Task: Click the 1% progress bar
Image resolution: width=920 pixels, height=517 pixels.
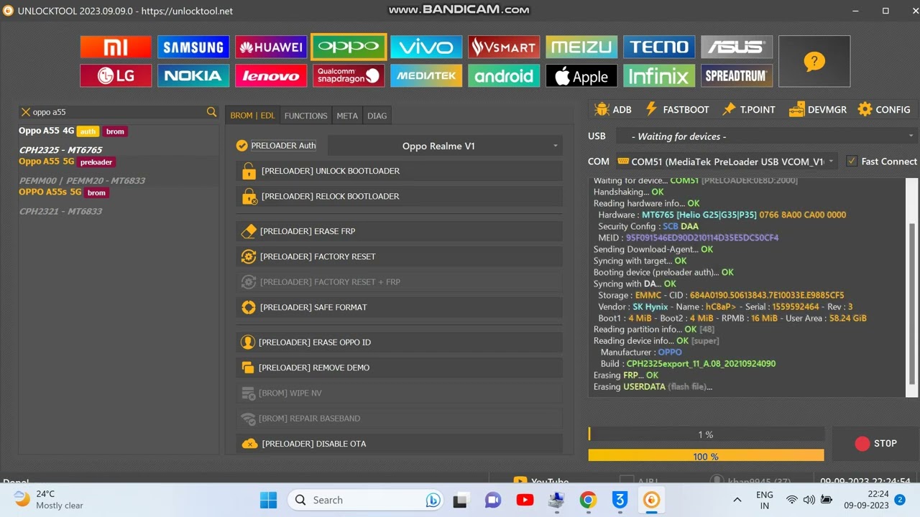Action: (706, 434)
